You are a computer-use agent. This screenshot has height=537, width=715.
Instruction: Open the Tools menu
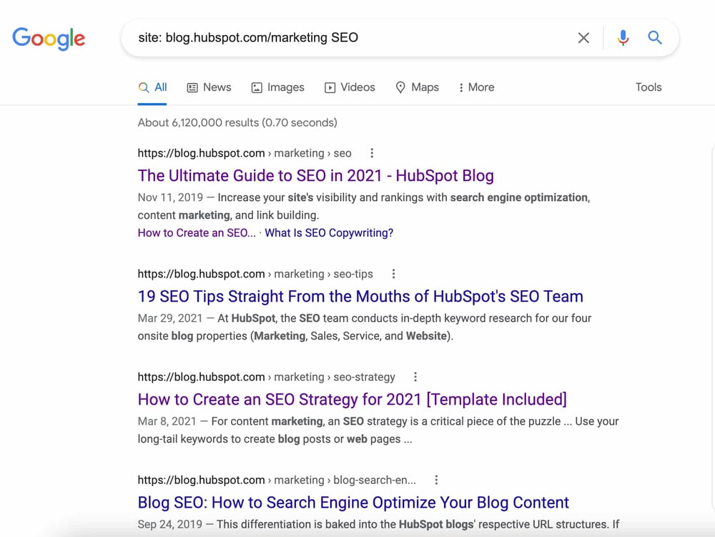pyautogui.click(x=648, y=87)
